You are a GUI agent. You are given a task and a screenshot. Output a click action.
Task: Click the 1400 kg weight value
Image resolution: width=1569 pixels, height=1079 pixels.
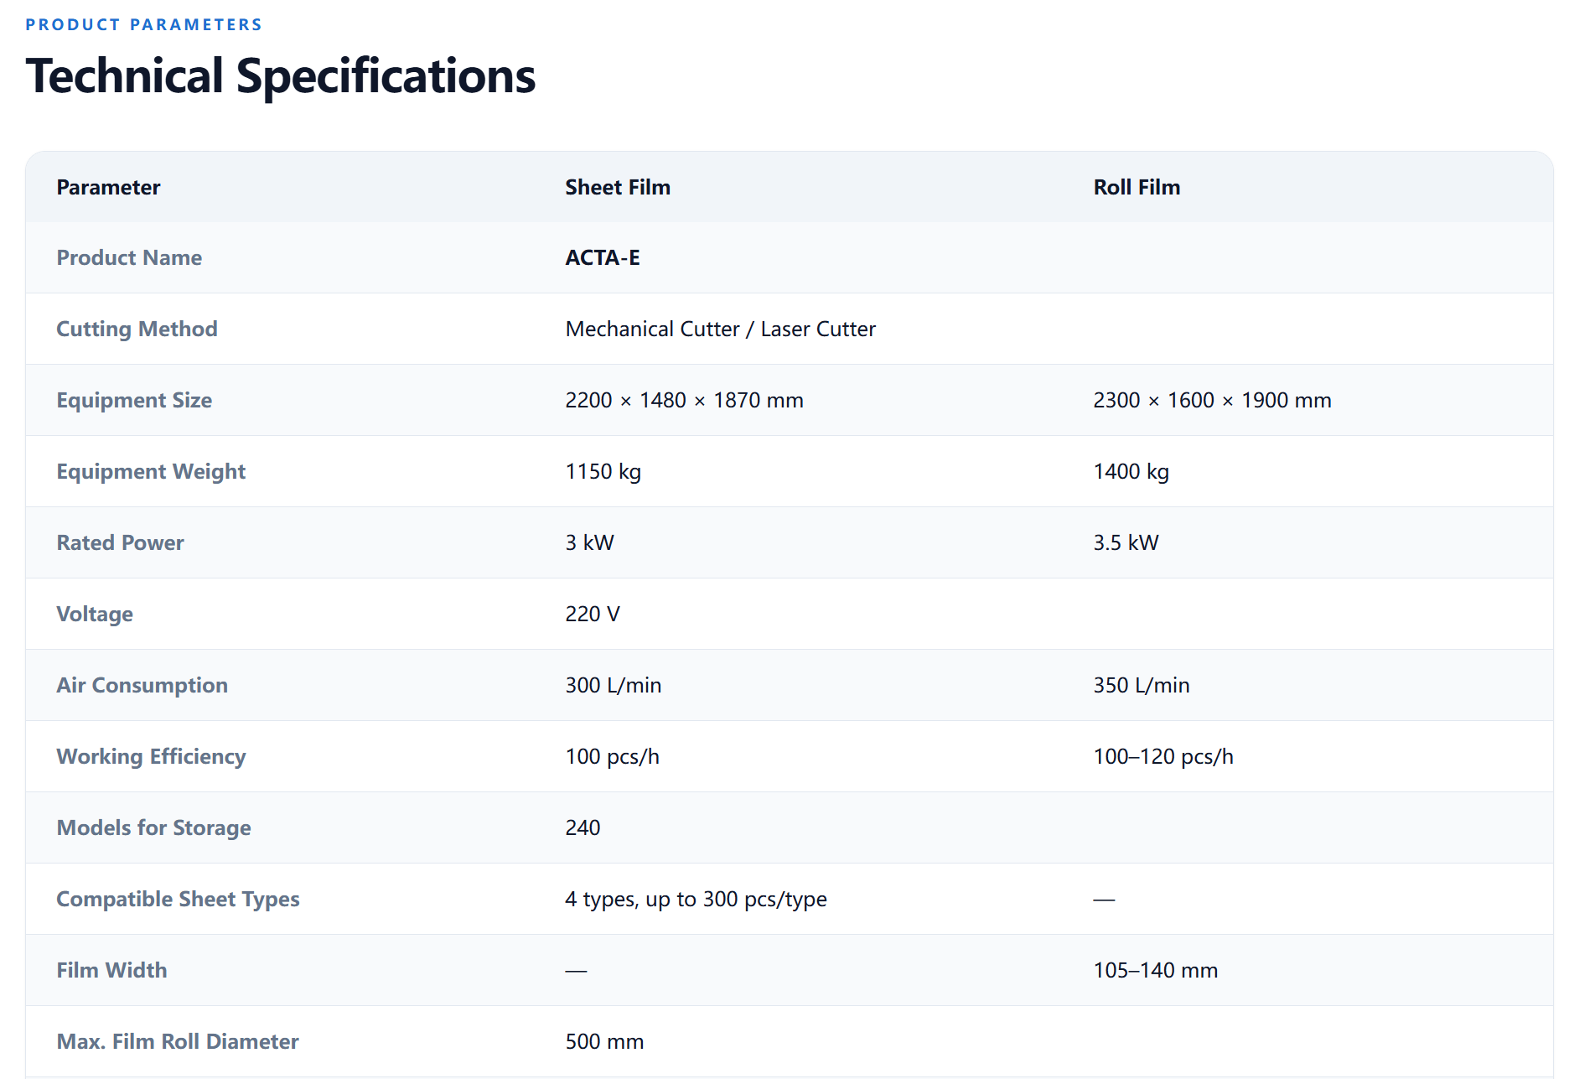pyautogui.click(x=1131, y=471)
